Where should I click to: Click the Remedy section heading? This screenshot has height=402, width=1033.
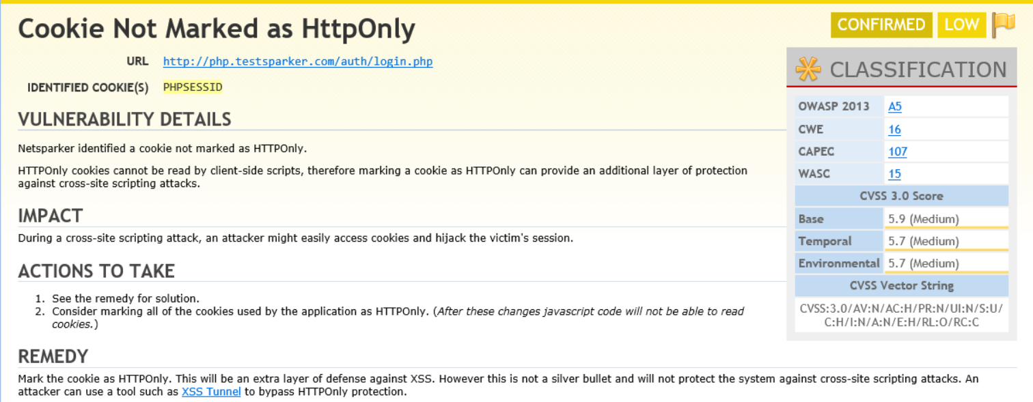pyautogui.click(x=53, y=357)
